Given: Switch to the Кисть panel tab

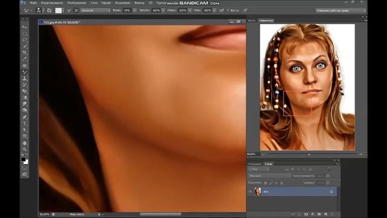Looking at the screenshot, I should [x=252, y=21].
